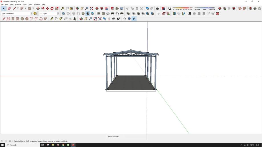Pick the Paint Bucket tool
This screenshot has width=262, height=147.
[x=72, y=9]
